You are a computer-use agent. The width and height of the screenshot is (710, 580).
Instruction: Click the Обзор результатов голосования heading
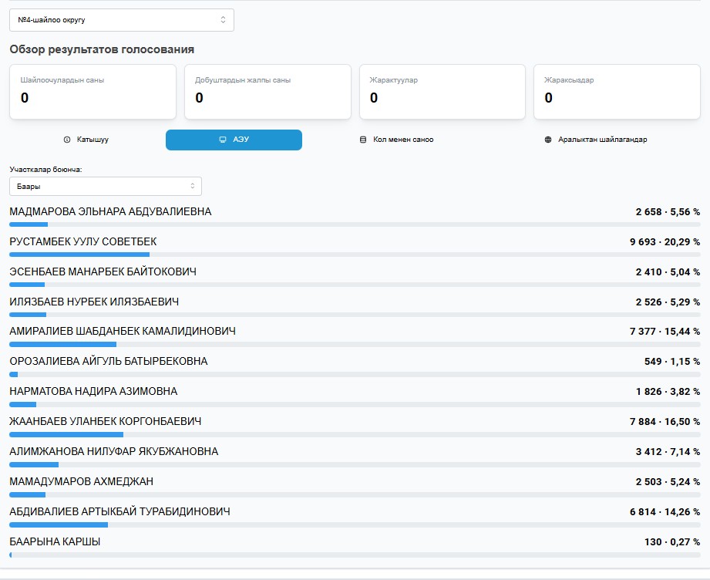coord(102,49)
